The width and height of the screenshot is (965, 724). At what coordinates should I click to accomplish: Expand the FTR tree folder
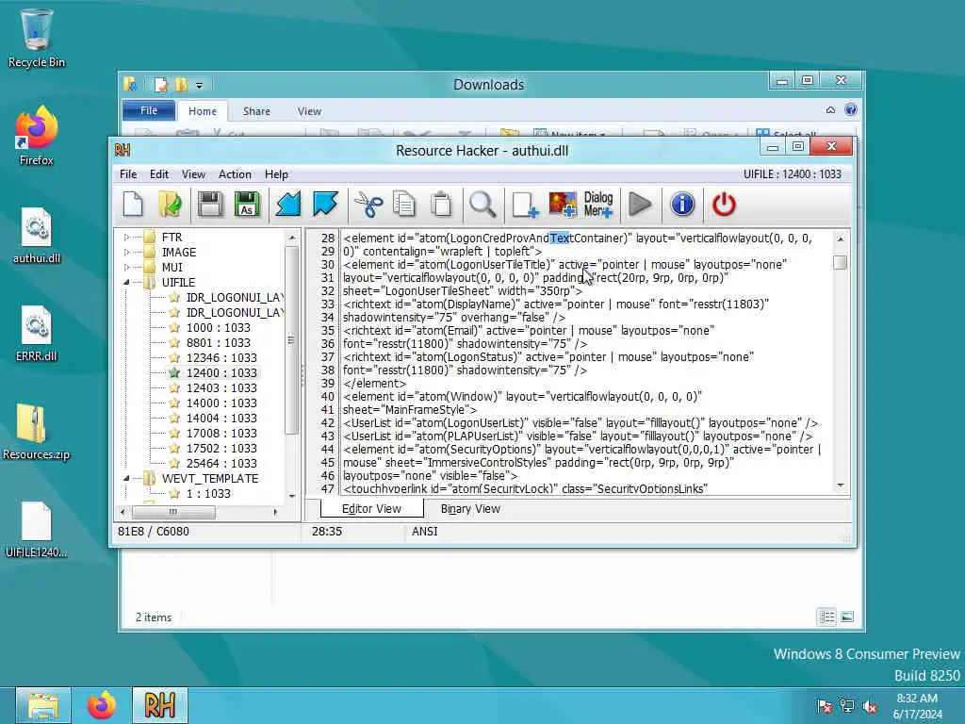pyautogui.click(x=127, y=237)
